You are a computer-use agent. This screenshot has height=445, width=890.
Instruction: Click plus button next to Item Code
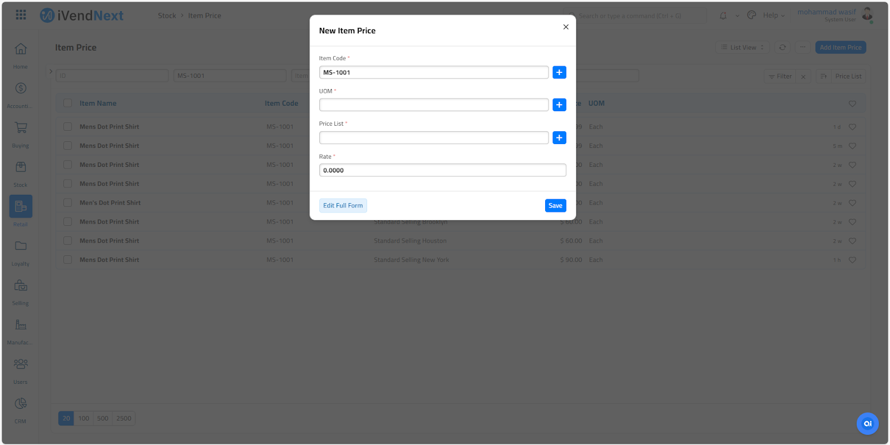560,72
